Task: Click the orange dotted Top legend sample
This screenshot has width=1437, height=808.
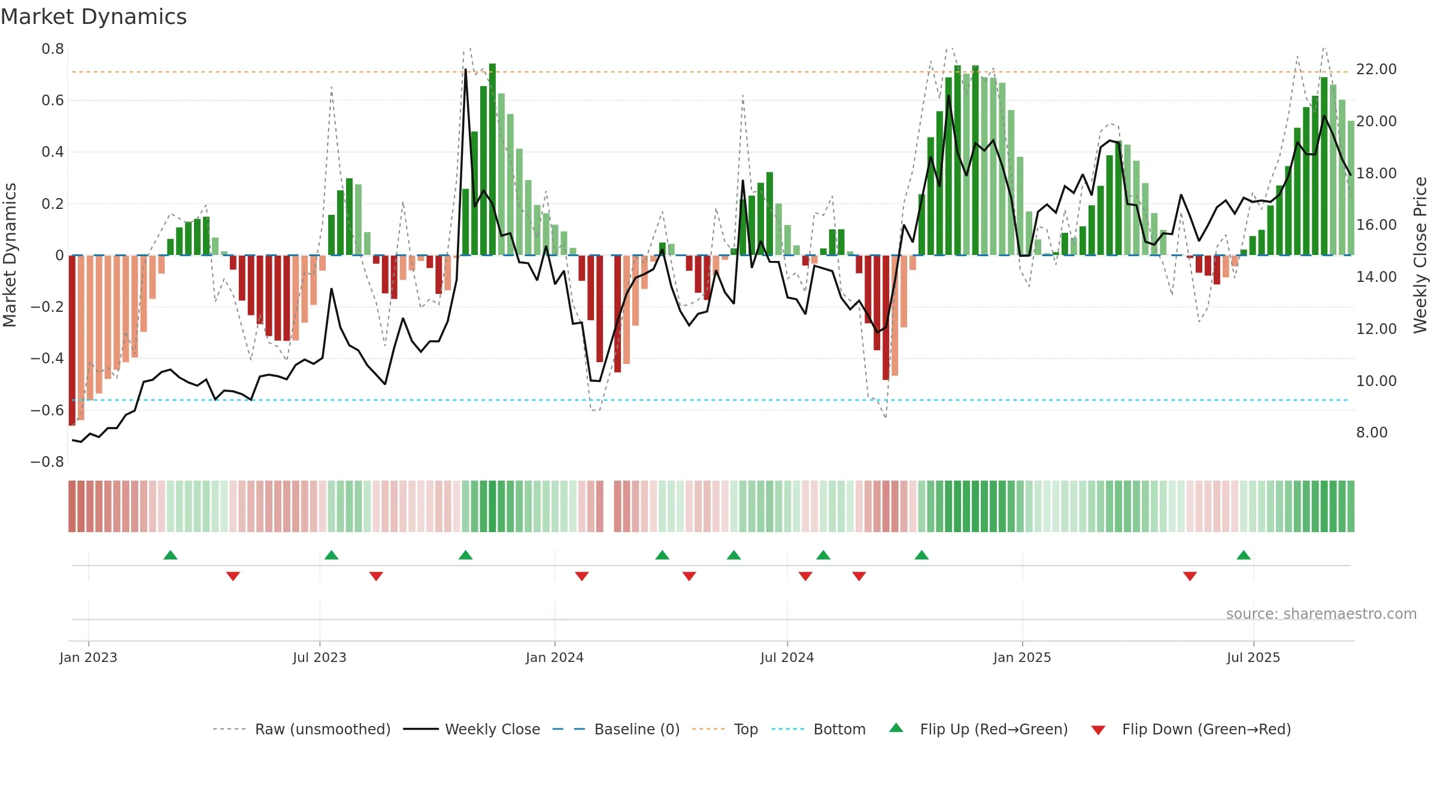Action: tap(708, 729)
